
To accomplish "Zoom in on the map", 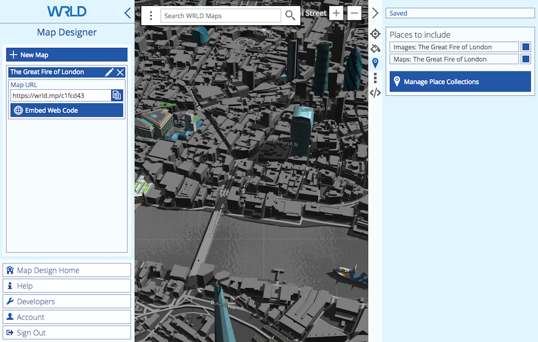I will [336, 13].
